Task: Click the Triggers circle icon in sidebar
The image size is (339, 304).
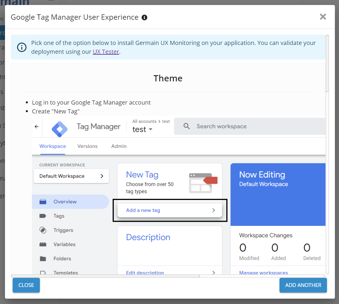Action: [43, 230]
